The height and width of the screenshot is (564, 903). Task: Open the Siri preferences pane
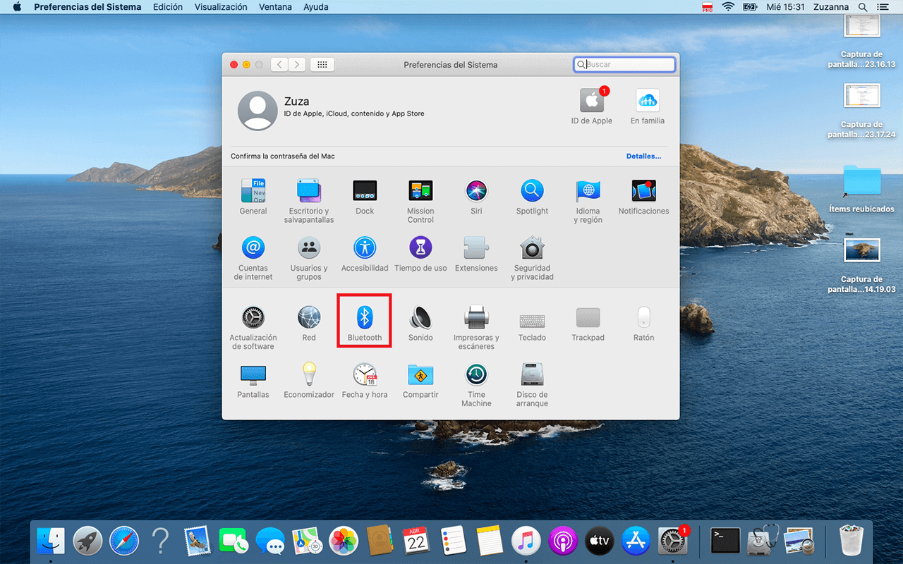click(x=476, y=197)
